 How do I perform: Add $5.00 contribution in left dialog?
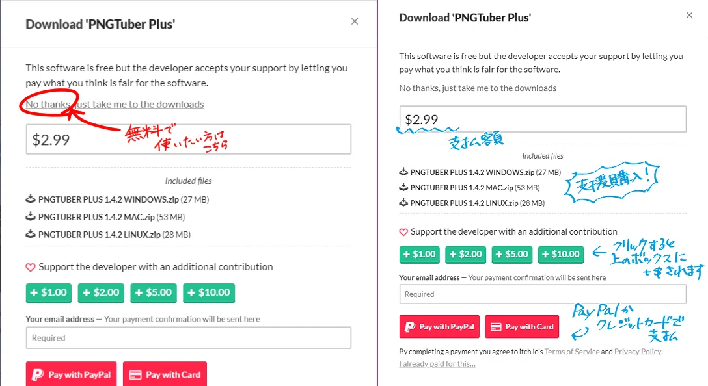click(154, 292)
